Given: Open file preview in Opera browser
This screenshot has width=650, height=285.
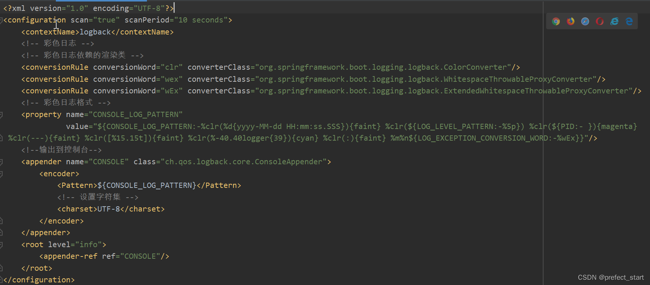Looking at the screenshot, I should point(600,21).
